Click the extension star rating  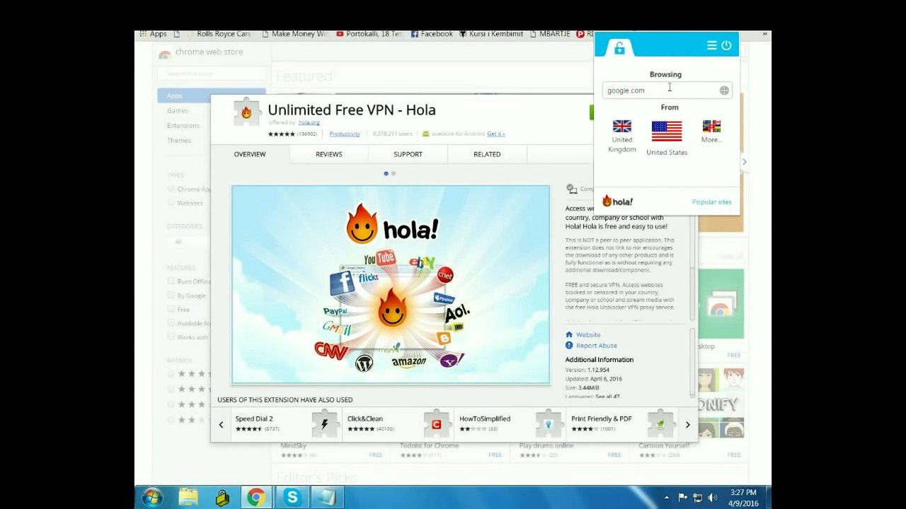coord(281,134)
